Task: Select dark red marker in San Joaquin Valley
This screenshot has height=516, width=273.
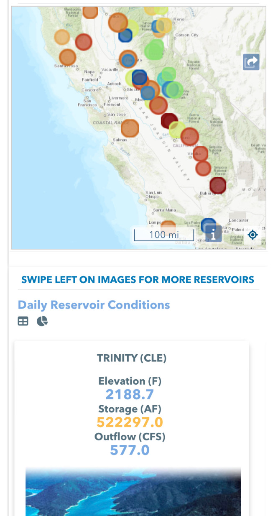Action: pyautogui.click(x=169, y=120)
